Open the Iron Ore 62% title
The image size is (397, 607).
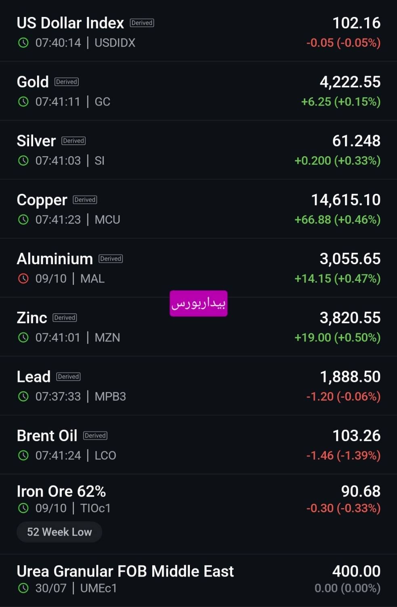61,491
